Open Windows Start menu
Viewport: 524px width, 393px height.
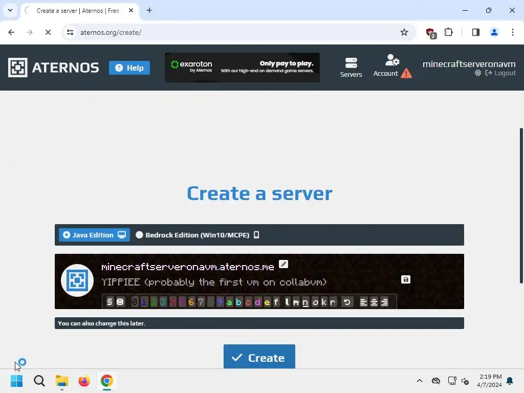click(x=17, y=381)
